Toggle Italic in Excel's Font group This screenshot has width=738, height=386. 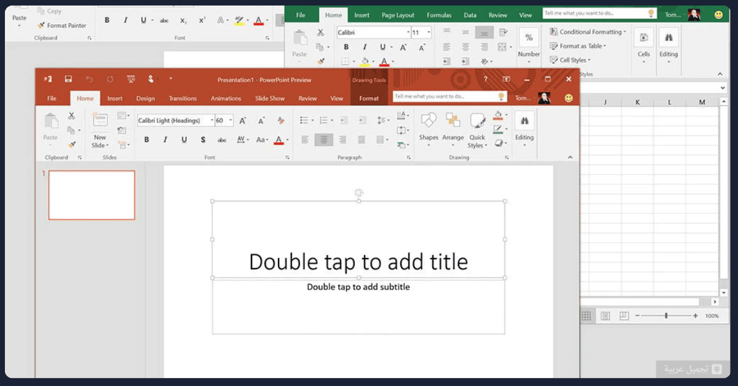coord(364,47)
